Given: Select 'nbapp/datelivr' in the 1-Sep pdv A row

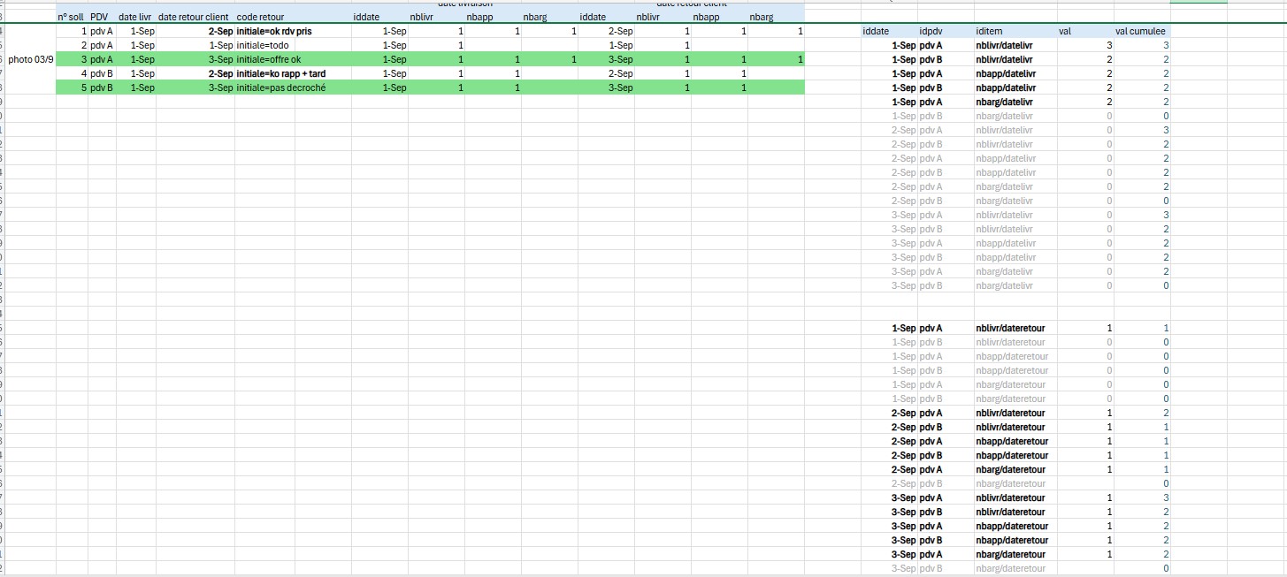Looking at the screenshot, I should click(1006, 73).
